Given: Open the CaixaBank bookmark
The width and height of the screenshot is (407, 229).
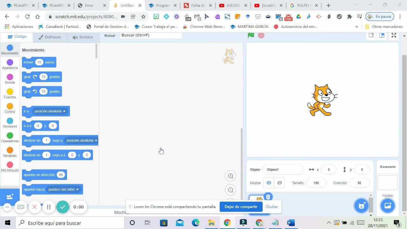Looking at the screenshot, I should point(59,27).
